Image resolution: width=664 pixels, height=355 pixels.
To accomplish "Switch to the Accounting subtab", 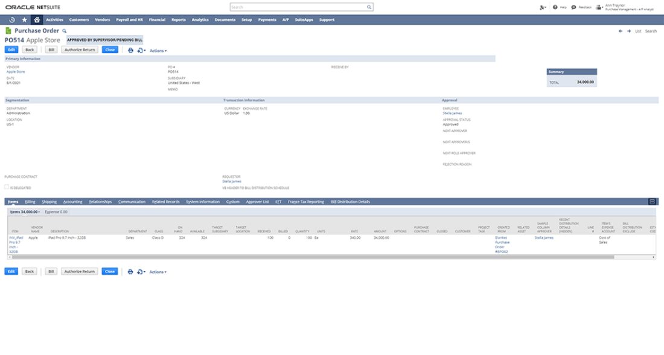I will pyautogui.click(x=72, y=202).
